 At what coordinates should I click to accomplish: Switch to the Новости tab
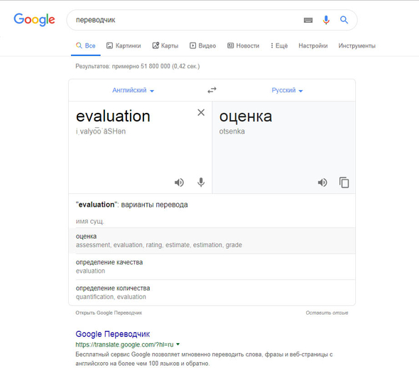[x=243, y=45]
